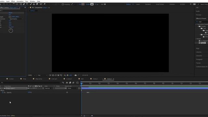Screen dimensions: 208x117
Task: Open the timeline composition mini-flowchart icon
Action: pos(63,83)
